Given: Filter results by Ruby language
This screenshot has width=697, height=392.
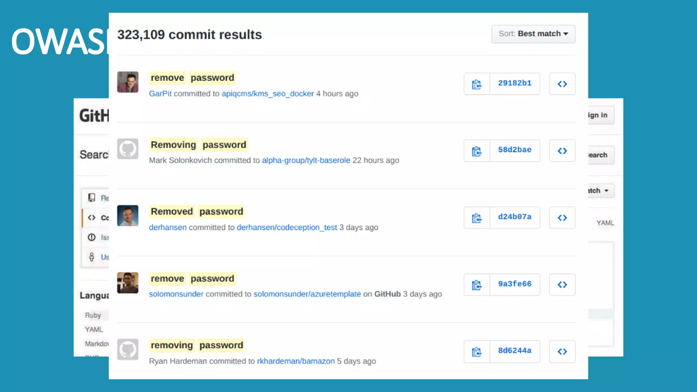Looking at the screenshot, I should (93, 315).
